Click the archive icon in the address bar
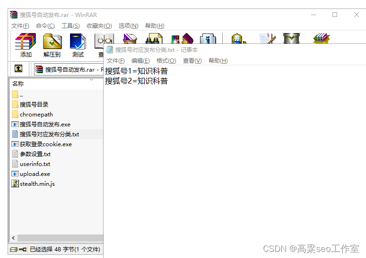 39,69
